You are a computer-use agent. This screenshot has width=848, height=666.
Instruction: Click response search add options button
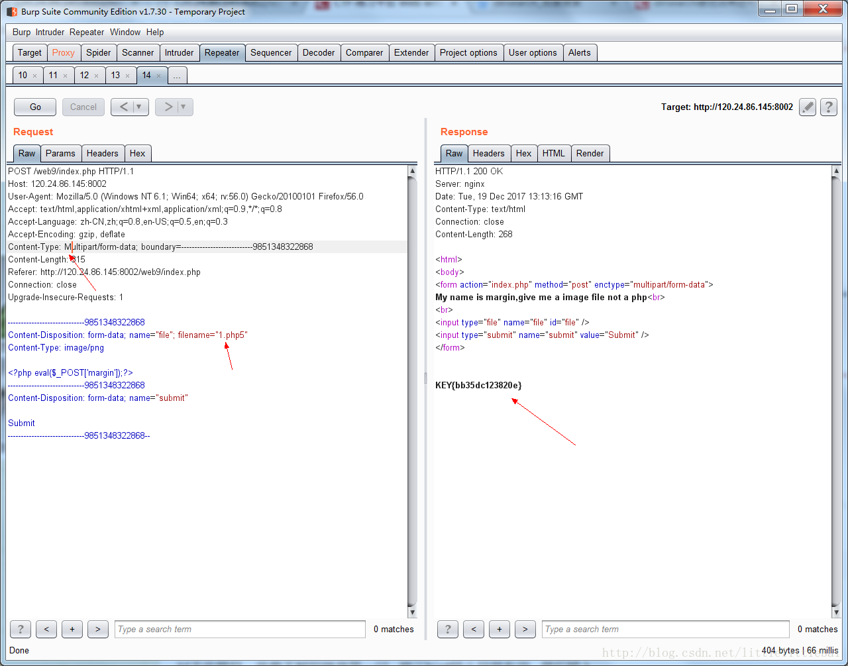click(x=500, y=629)
